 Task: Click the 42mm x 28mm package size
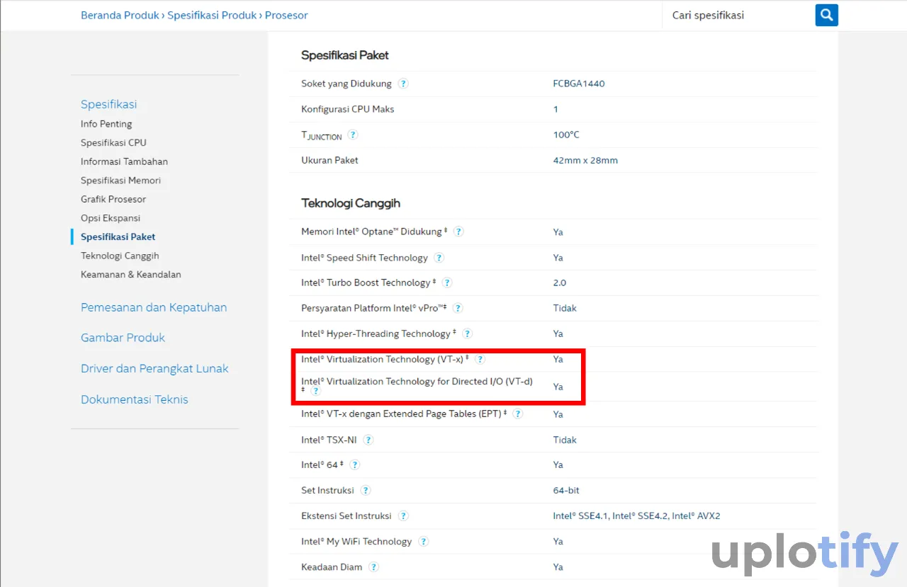pos(585,160)
